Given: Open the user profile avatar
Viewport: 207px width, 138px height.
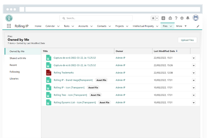Looking at the screenshot, I should 196,18.
